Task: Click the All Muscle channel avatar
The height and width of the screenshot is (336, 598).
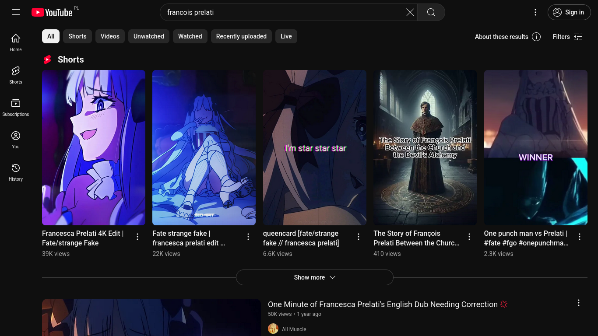Action: tap(273, 329)
